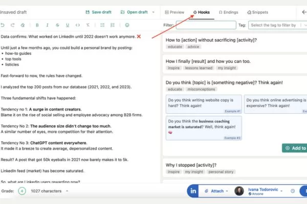Insert inline code formatting

[x=78, y=25]
